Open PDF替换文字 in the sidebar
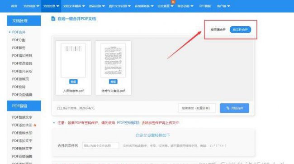294x164 pixels. (22, 117)
